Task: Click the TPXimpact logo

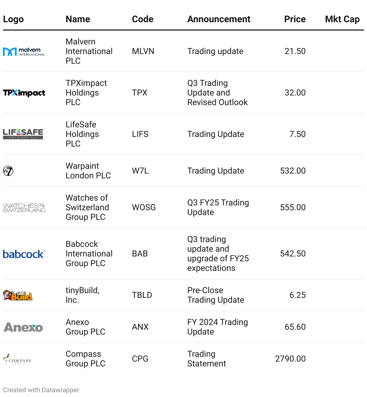Action: click(x=24, y=93)
